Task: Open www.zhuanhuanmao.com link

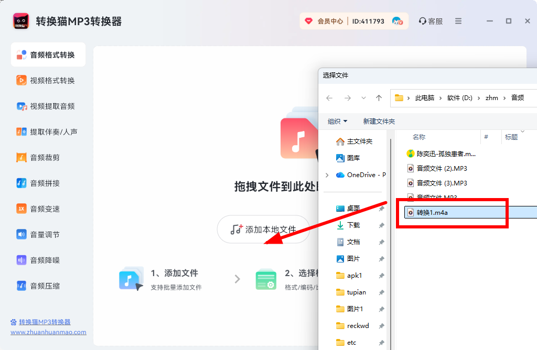Action: point(48,332)
